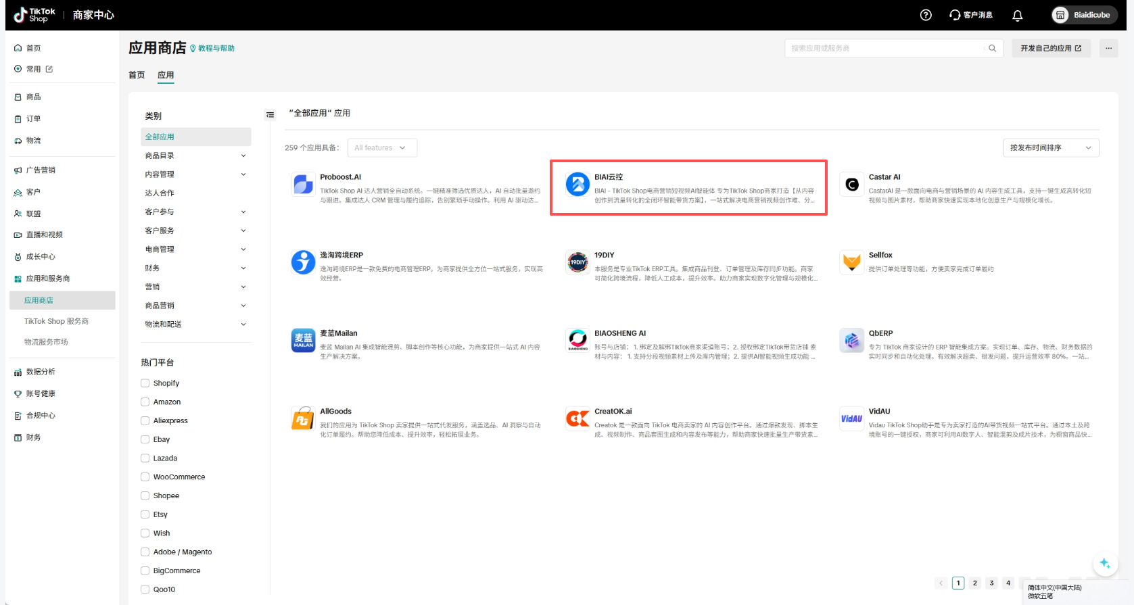Expand the 商品目录 category
Viewport: 1134px width, 605px height.
[x=243, y=155]
